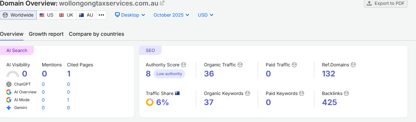Switch to the UK database
416x122 pixels.
pos(66,15)
